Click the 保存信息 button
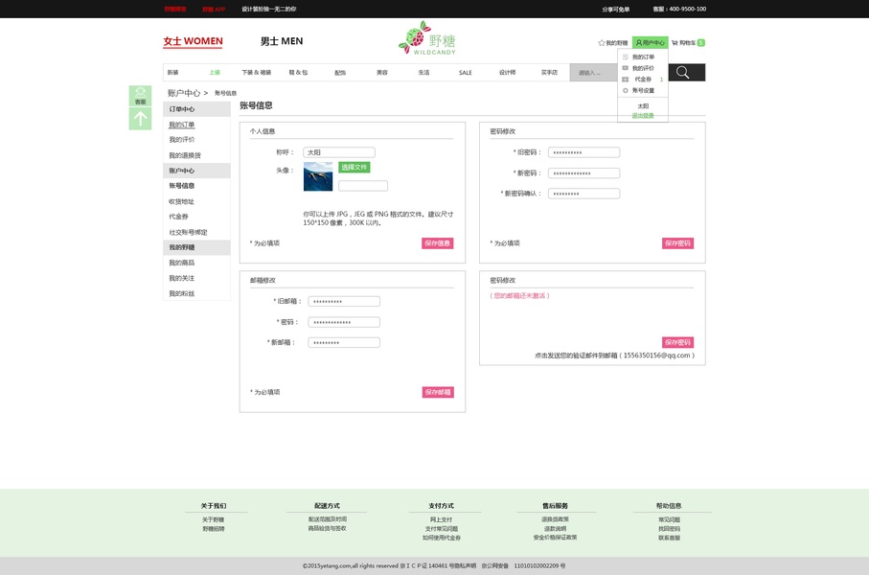 click(437, 243)
